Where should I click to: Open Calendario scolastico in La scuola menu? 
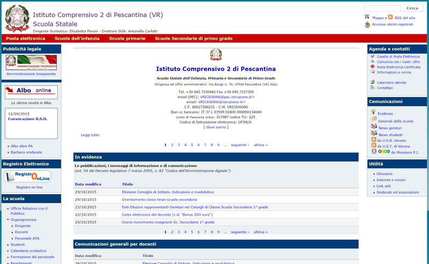28,251
